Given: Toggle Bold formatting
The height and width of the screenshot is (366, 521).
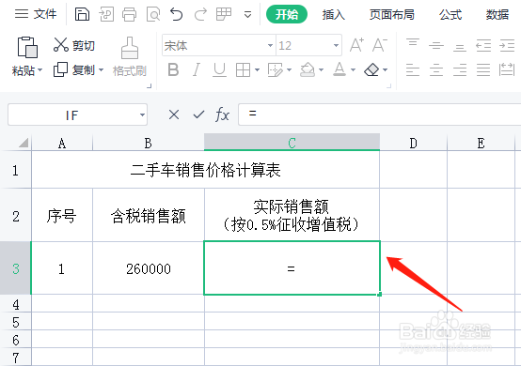Looking at the screenshot, I should click(173, 69).
